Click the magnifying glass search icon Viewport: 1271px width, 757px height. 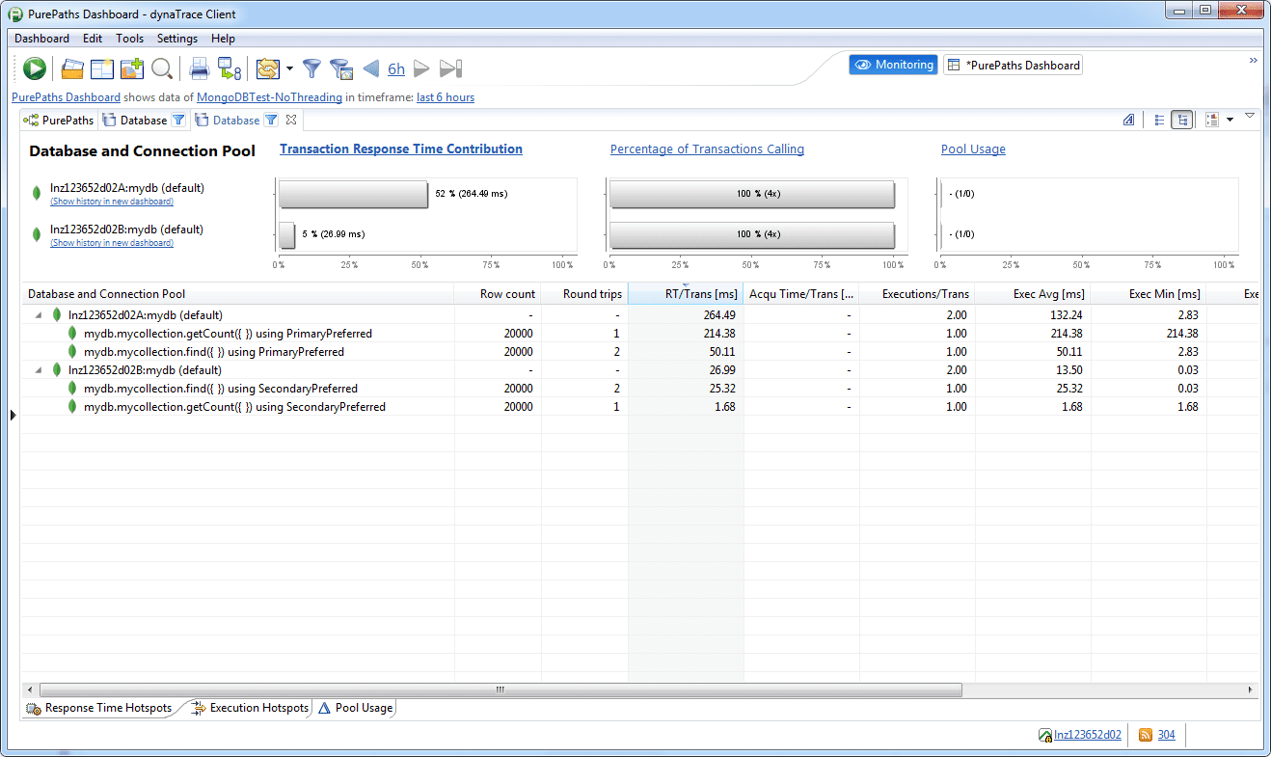tap(162, 68)
